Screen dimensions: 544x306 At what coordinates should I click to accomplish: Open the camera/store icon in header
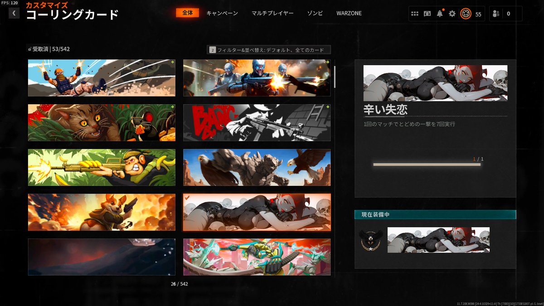427,14
